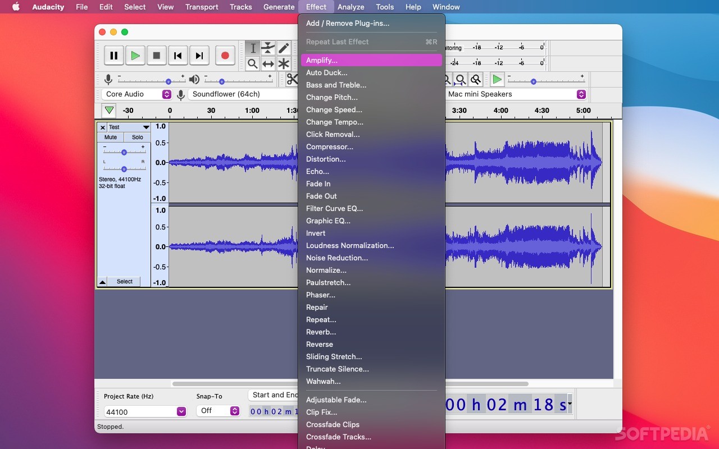Screen dimensions: 719x449
Task: Click the microphone icon beside Soundflower device
Action: (181, 95)
